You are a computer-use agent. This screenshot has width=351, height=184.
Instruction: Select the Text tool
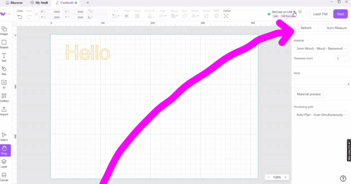point(4,57)
